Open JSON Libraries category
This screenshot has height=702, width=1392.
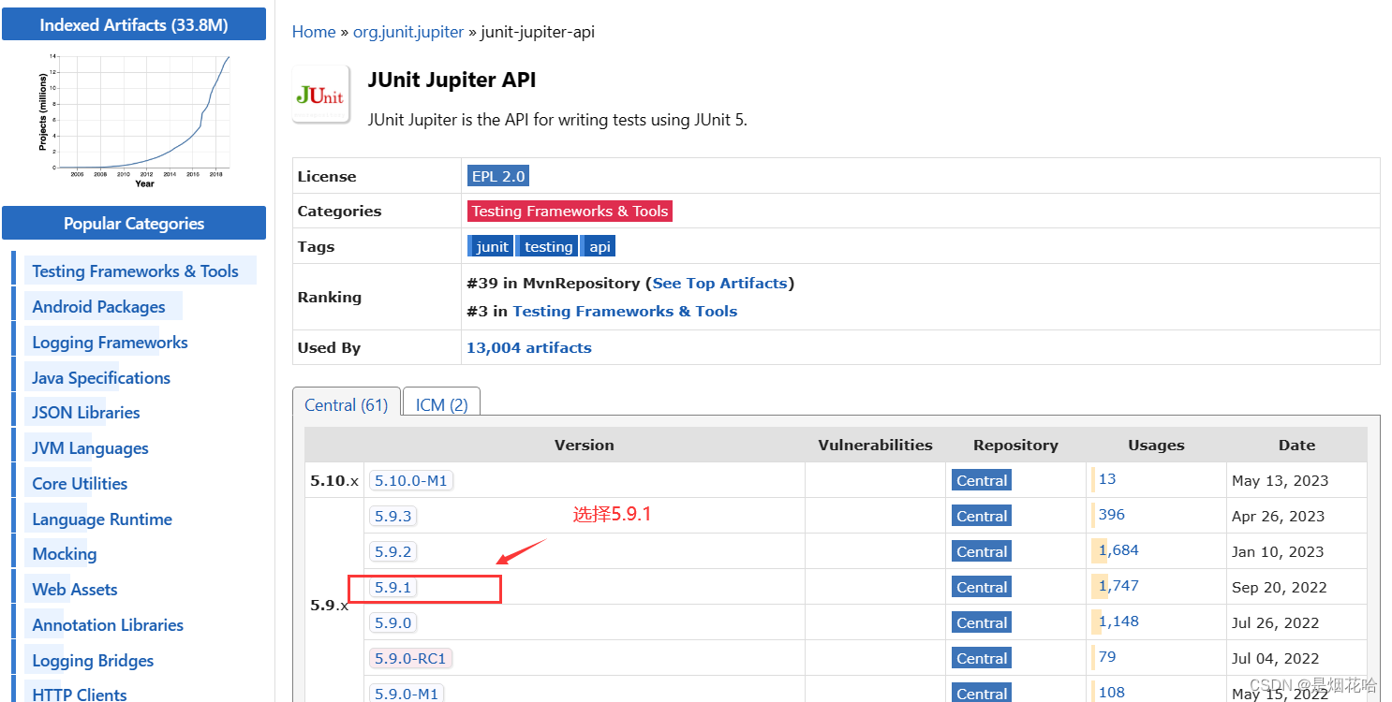point(85,413)
